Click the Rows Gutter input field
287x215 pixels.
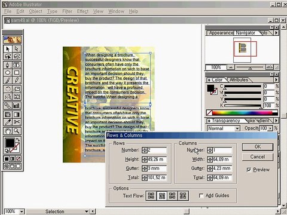pyautogui.click(x=157, y=168)
